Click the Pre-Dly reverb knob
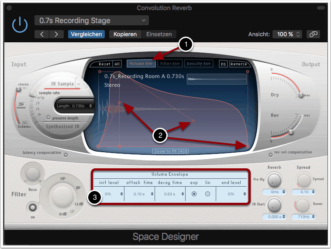This screenshot has width=331, height=249. 274,179
